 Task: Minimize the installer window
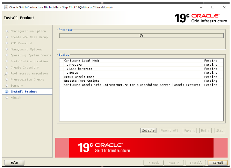tap(201, 7)
